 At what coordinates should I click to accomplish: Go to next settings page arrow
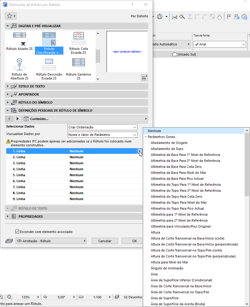(x=18, y=119)
